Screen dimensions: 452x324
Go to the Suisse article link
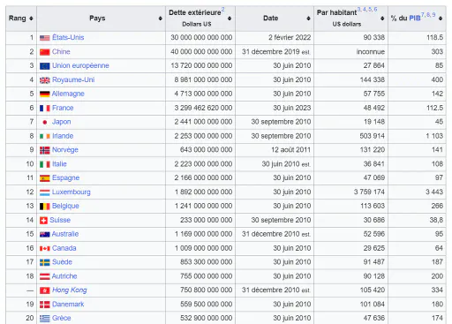pos(60,220)
